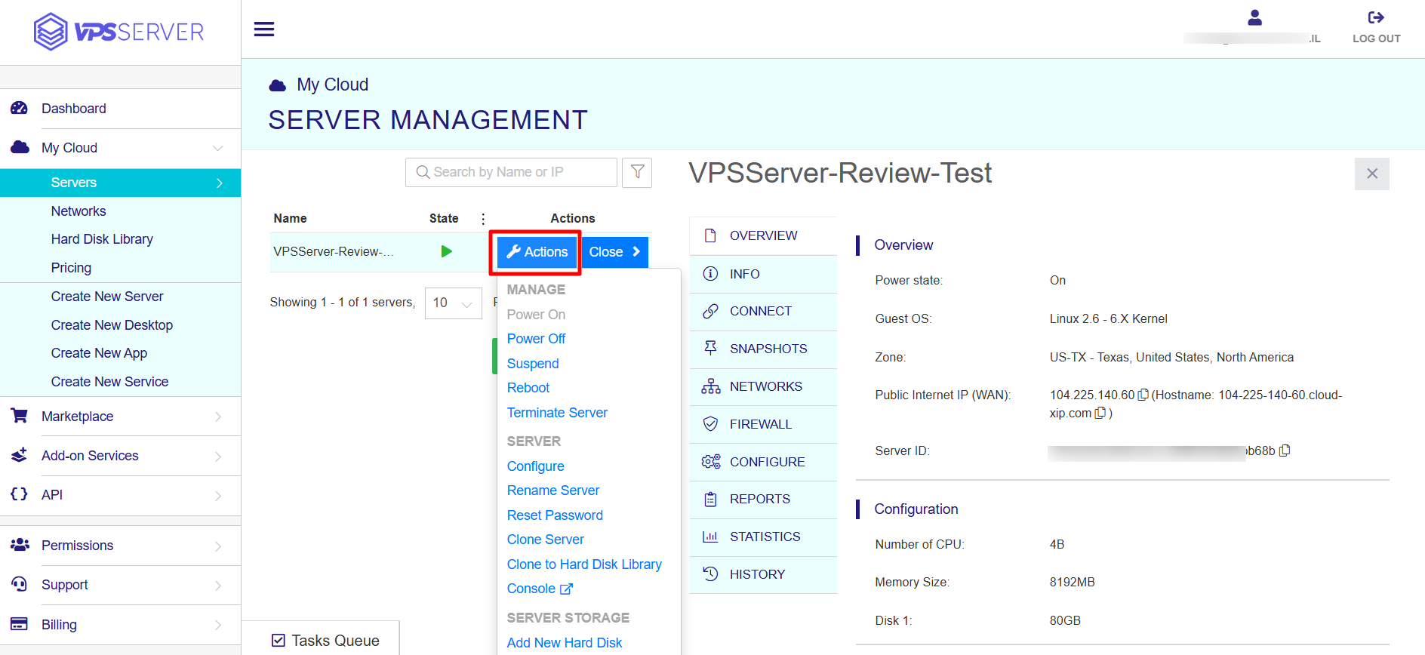
Task: Click the Billing card icon
Action: pos(20,624)
